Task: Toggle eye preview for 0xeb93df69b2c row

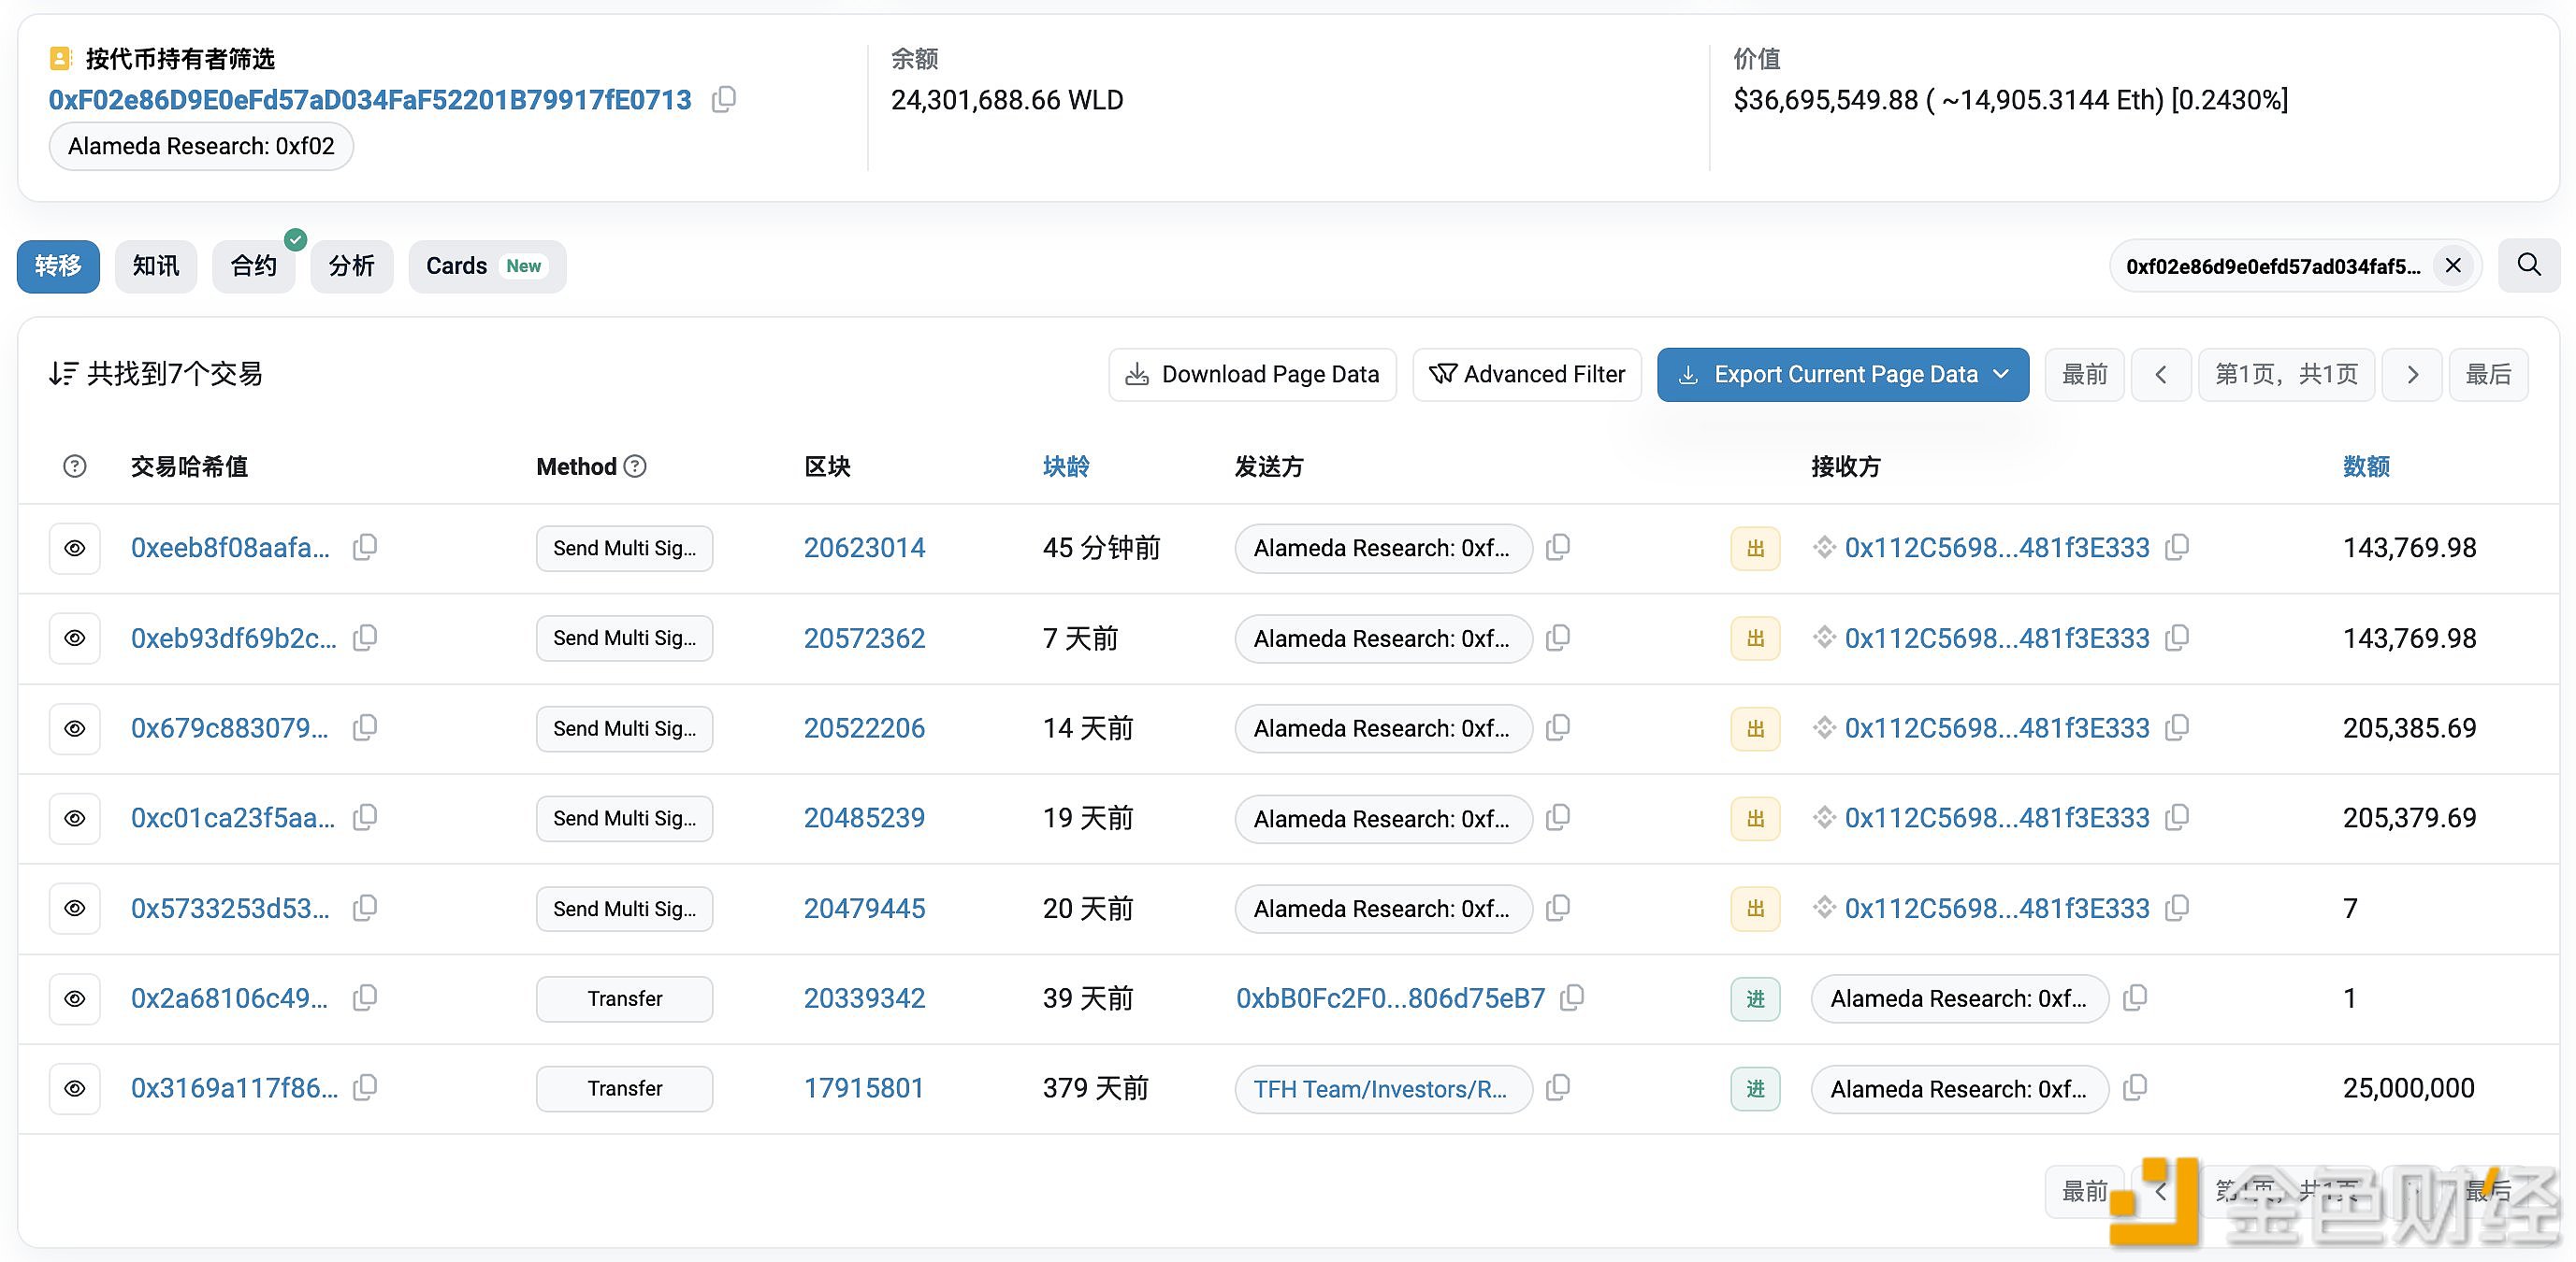Action: pos(75,638)
